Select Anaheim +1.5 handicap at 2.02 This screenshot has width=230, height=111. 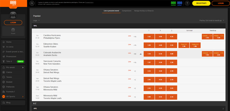[218, 54]
